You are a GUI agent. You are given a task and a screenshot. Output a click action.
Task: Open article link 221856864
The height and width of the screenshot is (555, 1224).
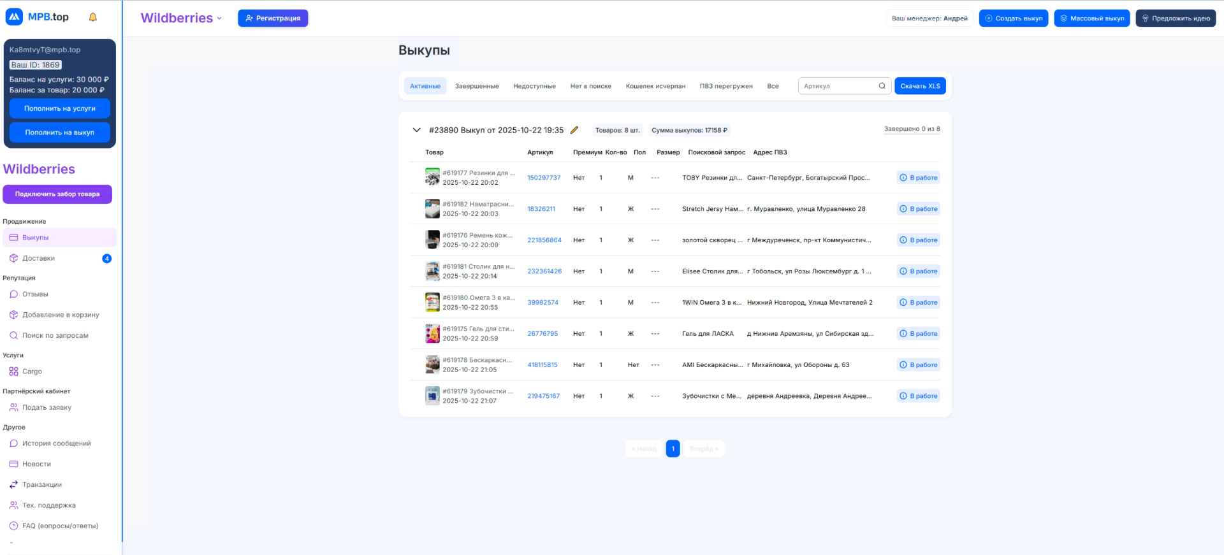coord(544,240)
